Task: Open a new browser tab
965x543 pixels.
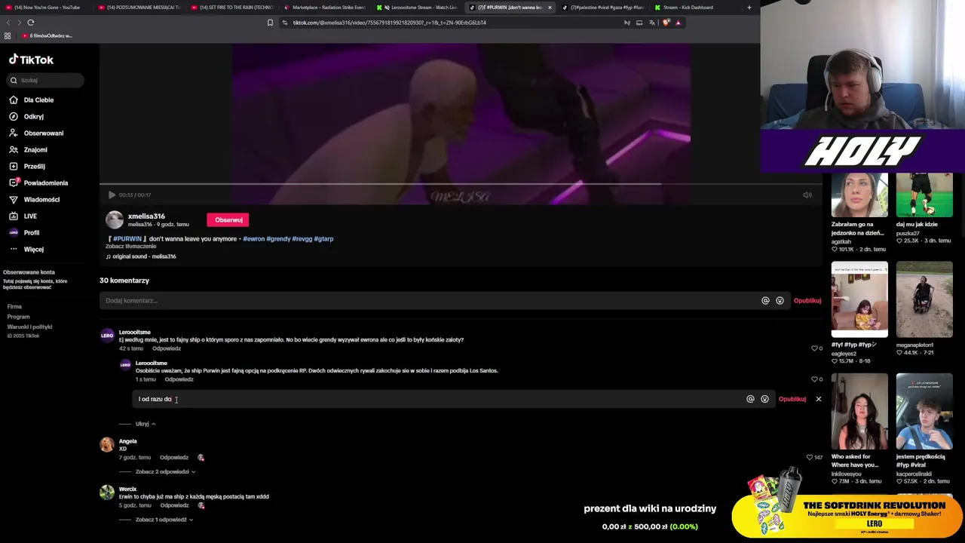Action: [749, 8]
